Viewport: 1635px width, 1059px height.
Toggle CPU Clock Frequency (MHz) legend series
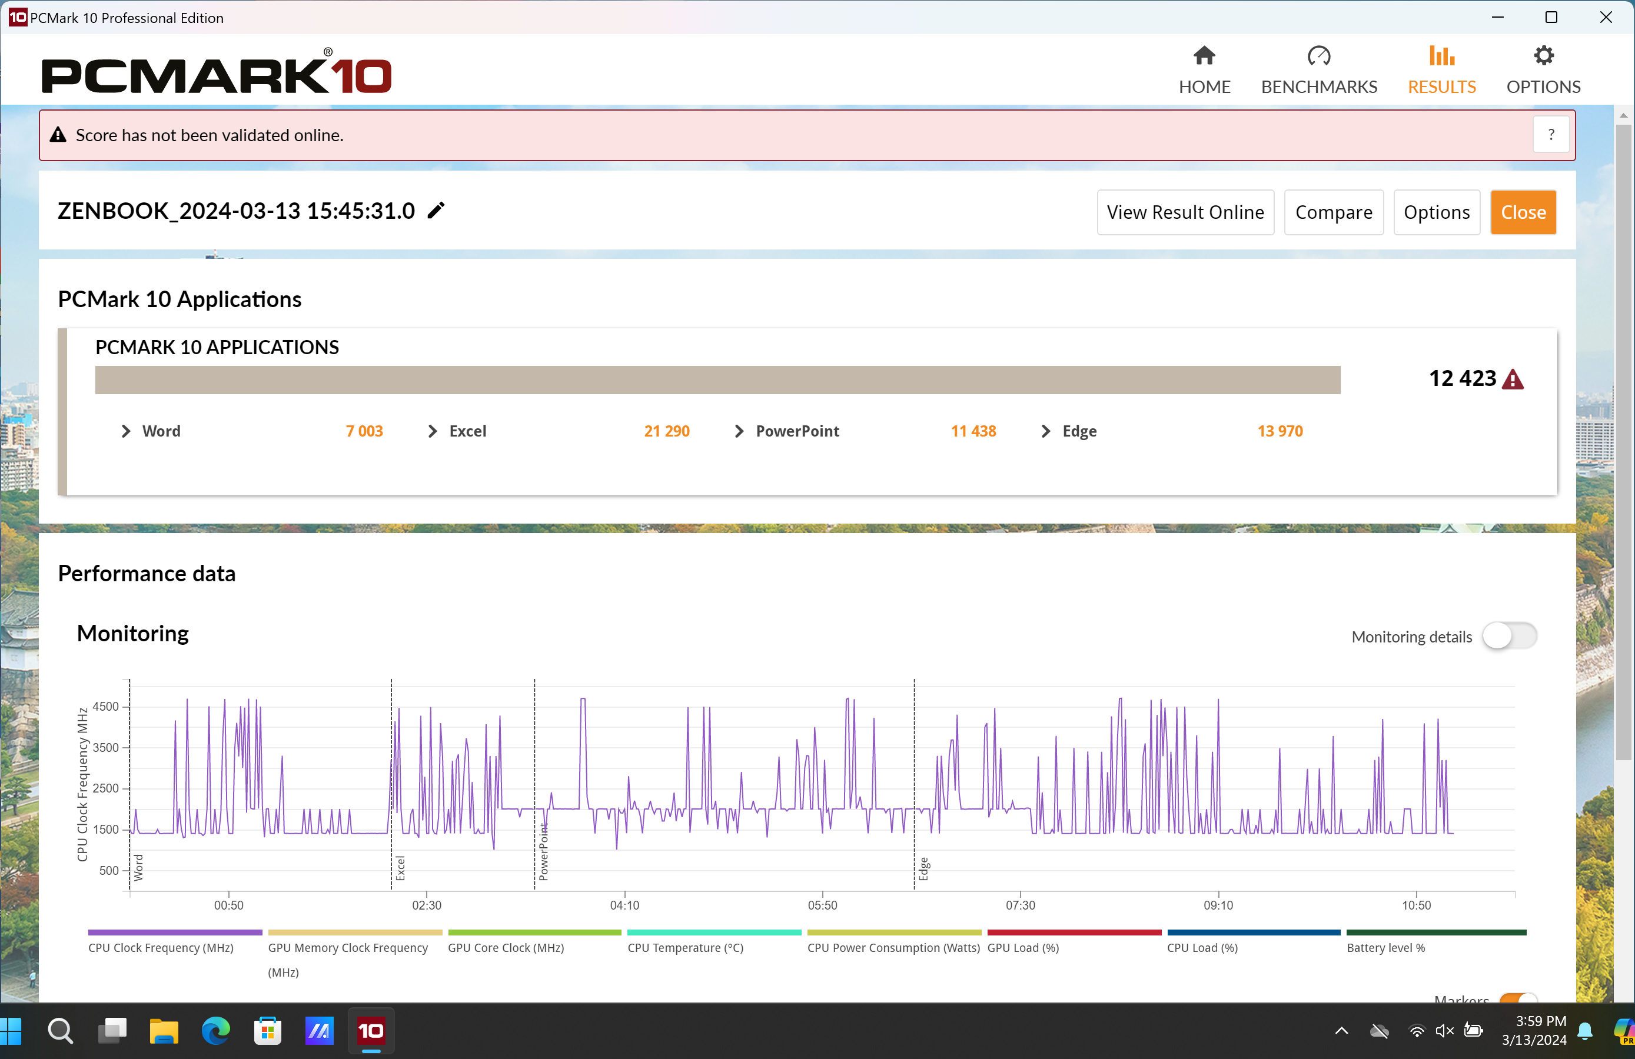click(174, 941)
